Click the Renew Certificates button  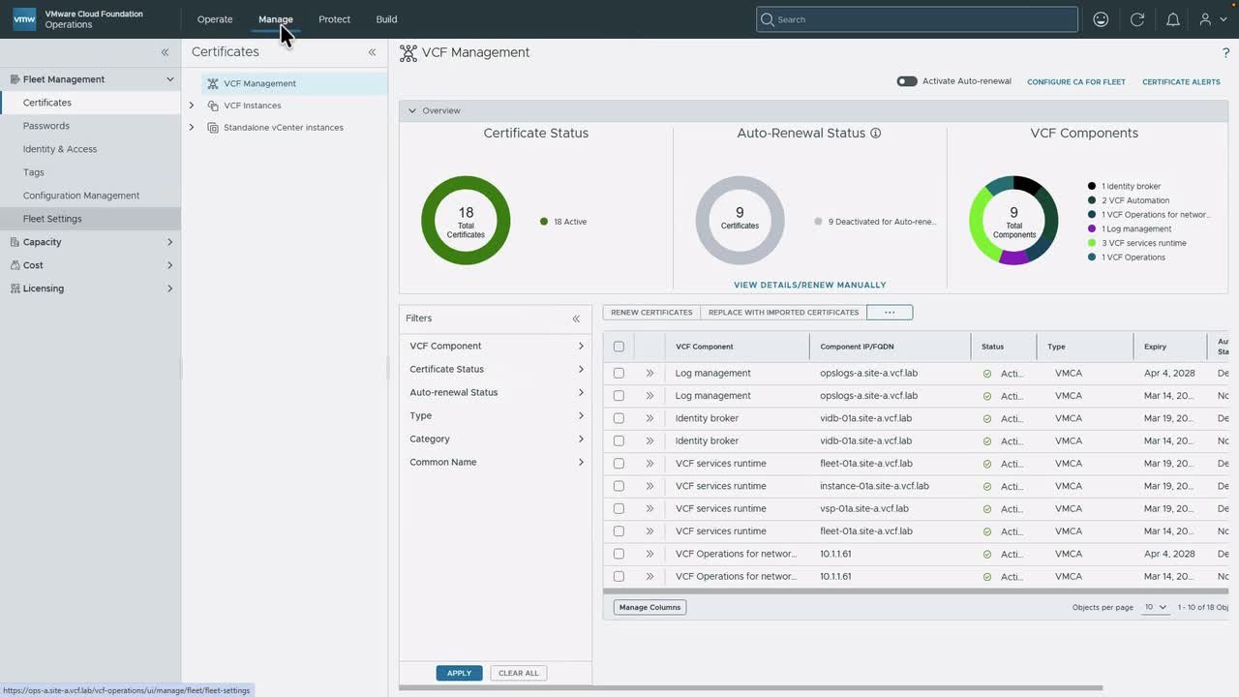(x=651, y=313)
